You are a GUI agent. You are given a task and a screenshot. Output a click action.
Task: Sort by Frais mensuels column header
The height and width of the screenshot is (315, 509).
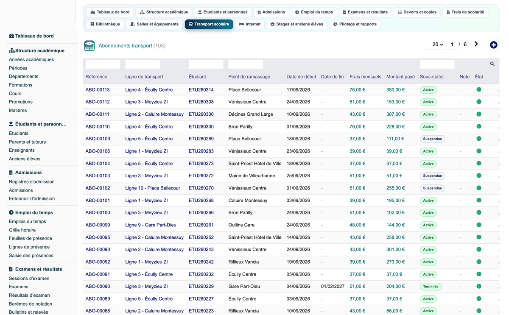pos(365,77)
